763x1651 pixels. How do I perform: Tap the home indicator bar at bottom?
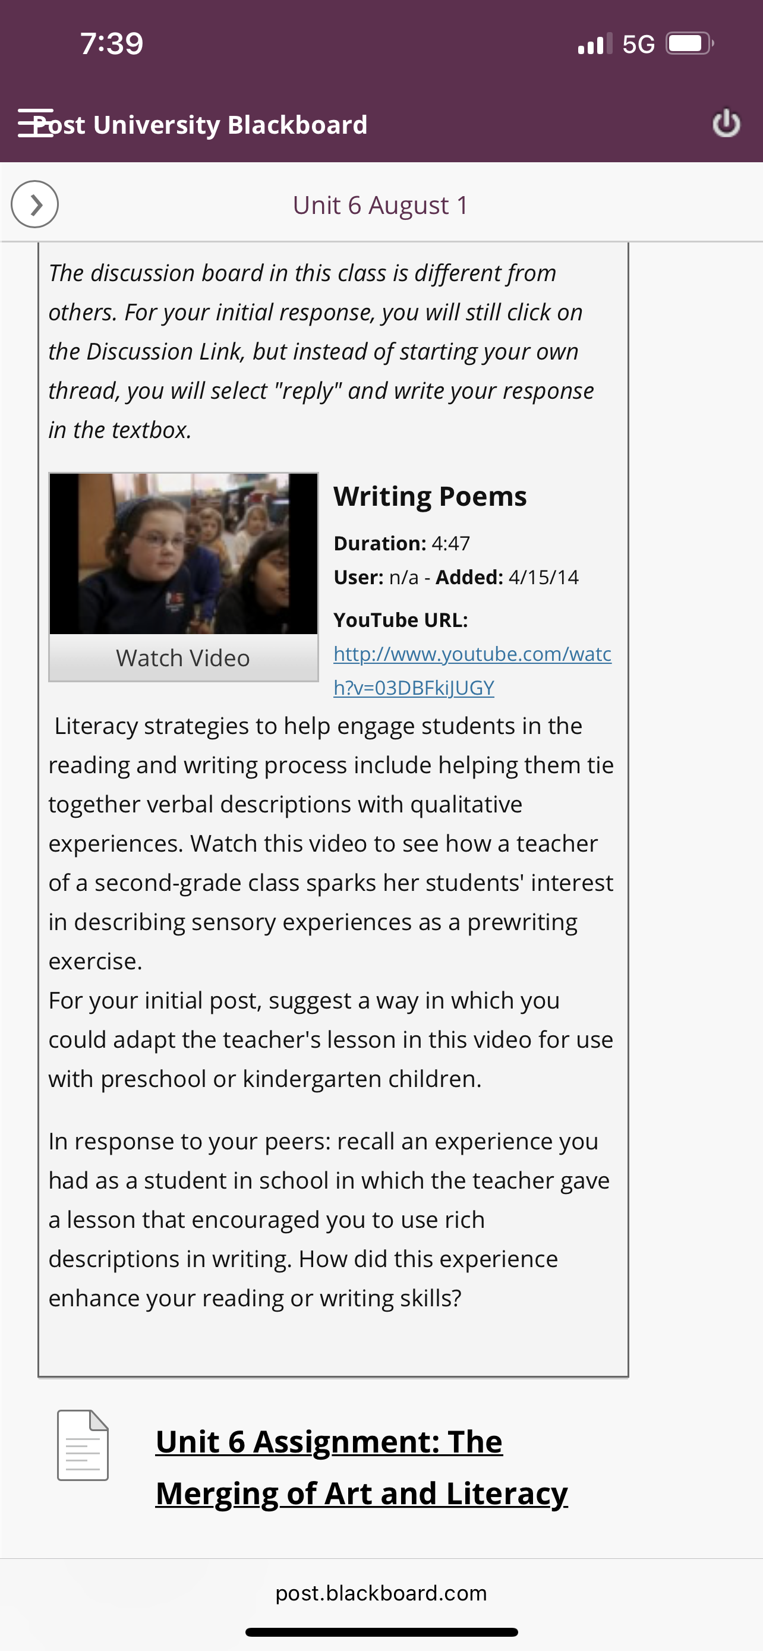coord(381,1632)
